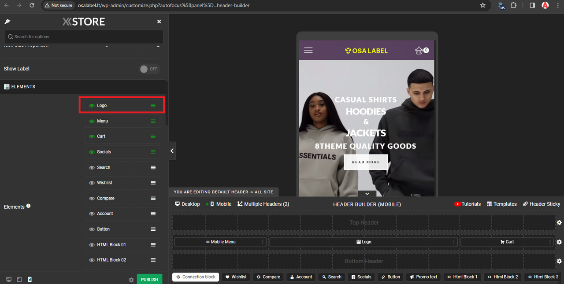The image size is (564, 284).
Task: Click Account chip in builder tray
Action: 301,277
